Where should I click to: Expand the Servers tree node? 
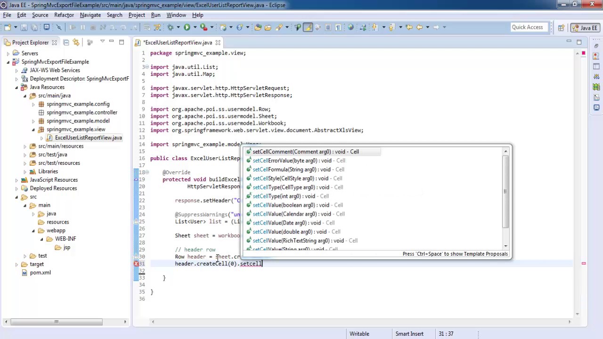click(x=8, y=54)
